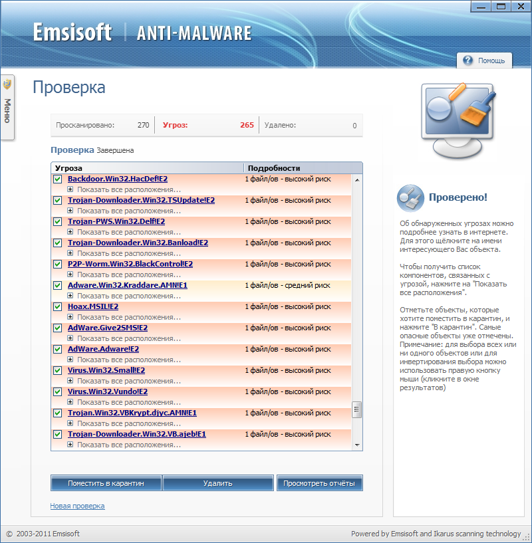Open AdWare.Give2SMS!E2 threat link
The image size is (532, 543).
[x=108, y=328]
